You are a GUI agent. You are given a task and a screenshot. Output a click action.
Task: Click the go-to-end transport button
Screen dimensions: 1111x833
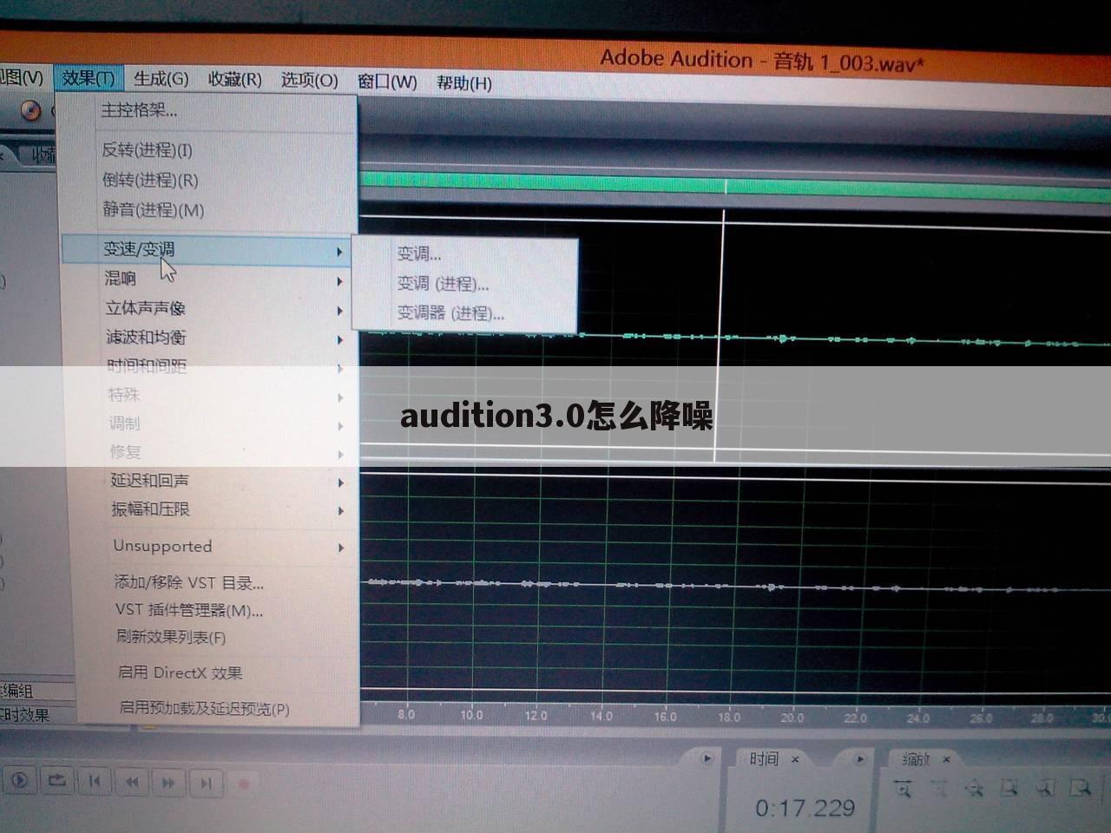(x=206, y=784)
